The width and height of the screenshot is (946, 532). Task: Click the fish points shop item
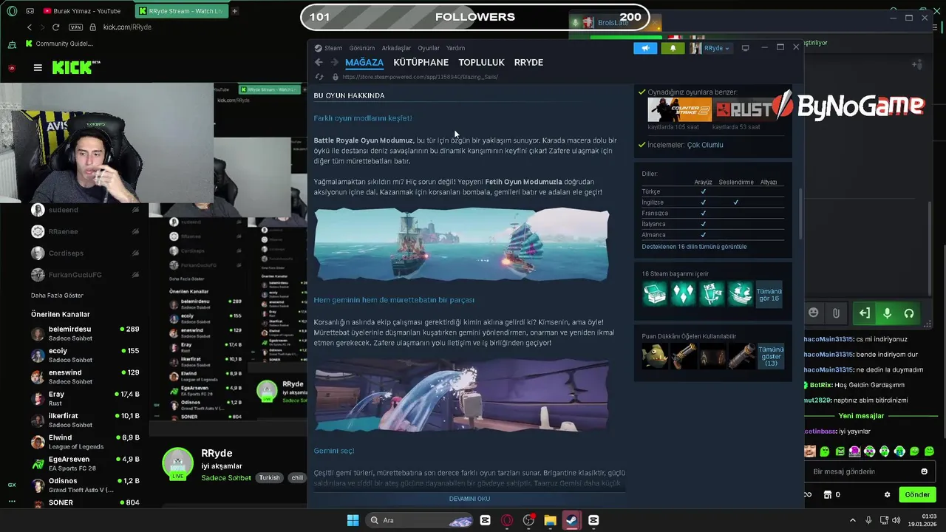(x=655, y=356)
